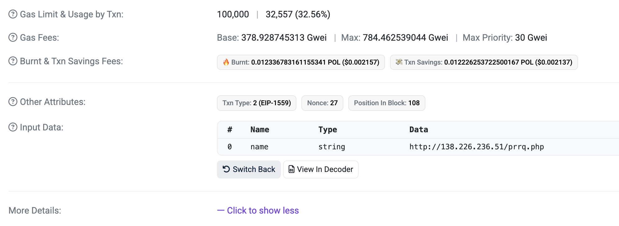The width and height of the screenshot is (619, 226).
Task: Click help icon beside Gas Fees
Action: point(13,38)
